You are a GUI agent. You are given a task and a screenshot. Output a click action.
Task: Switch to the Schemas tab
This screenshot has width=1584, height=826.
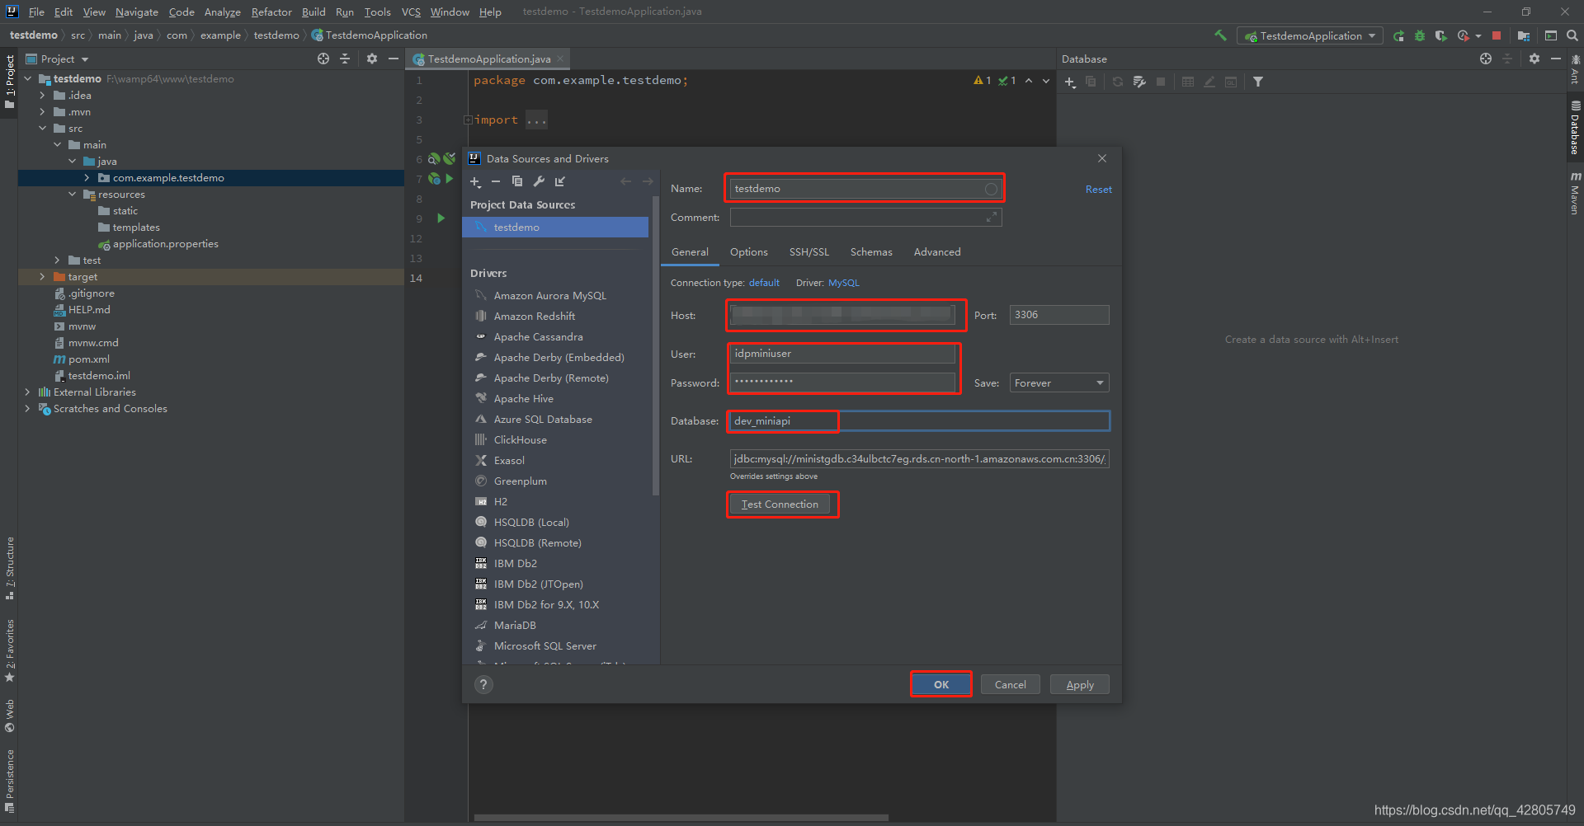point(871,252)
